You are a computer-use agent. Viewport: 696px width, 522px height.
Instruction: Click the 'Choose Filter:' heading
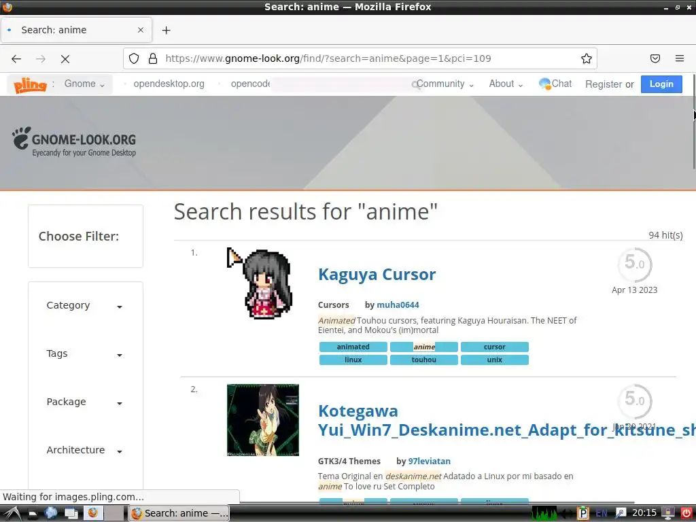click(x=79, y=236)
